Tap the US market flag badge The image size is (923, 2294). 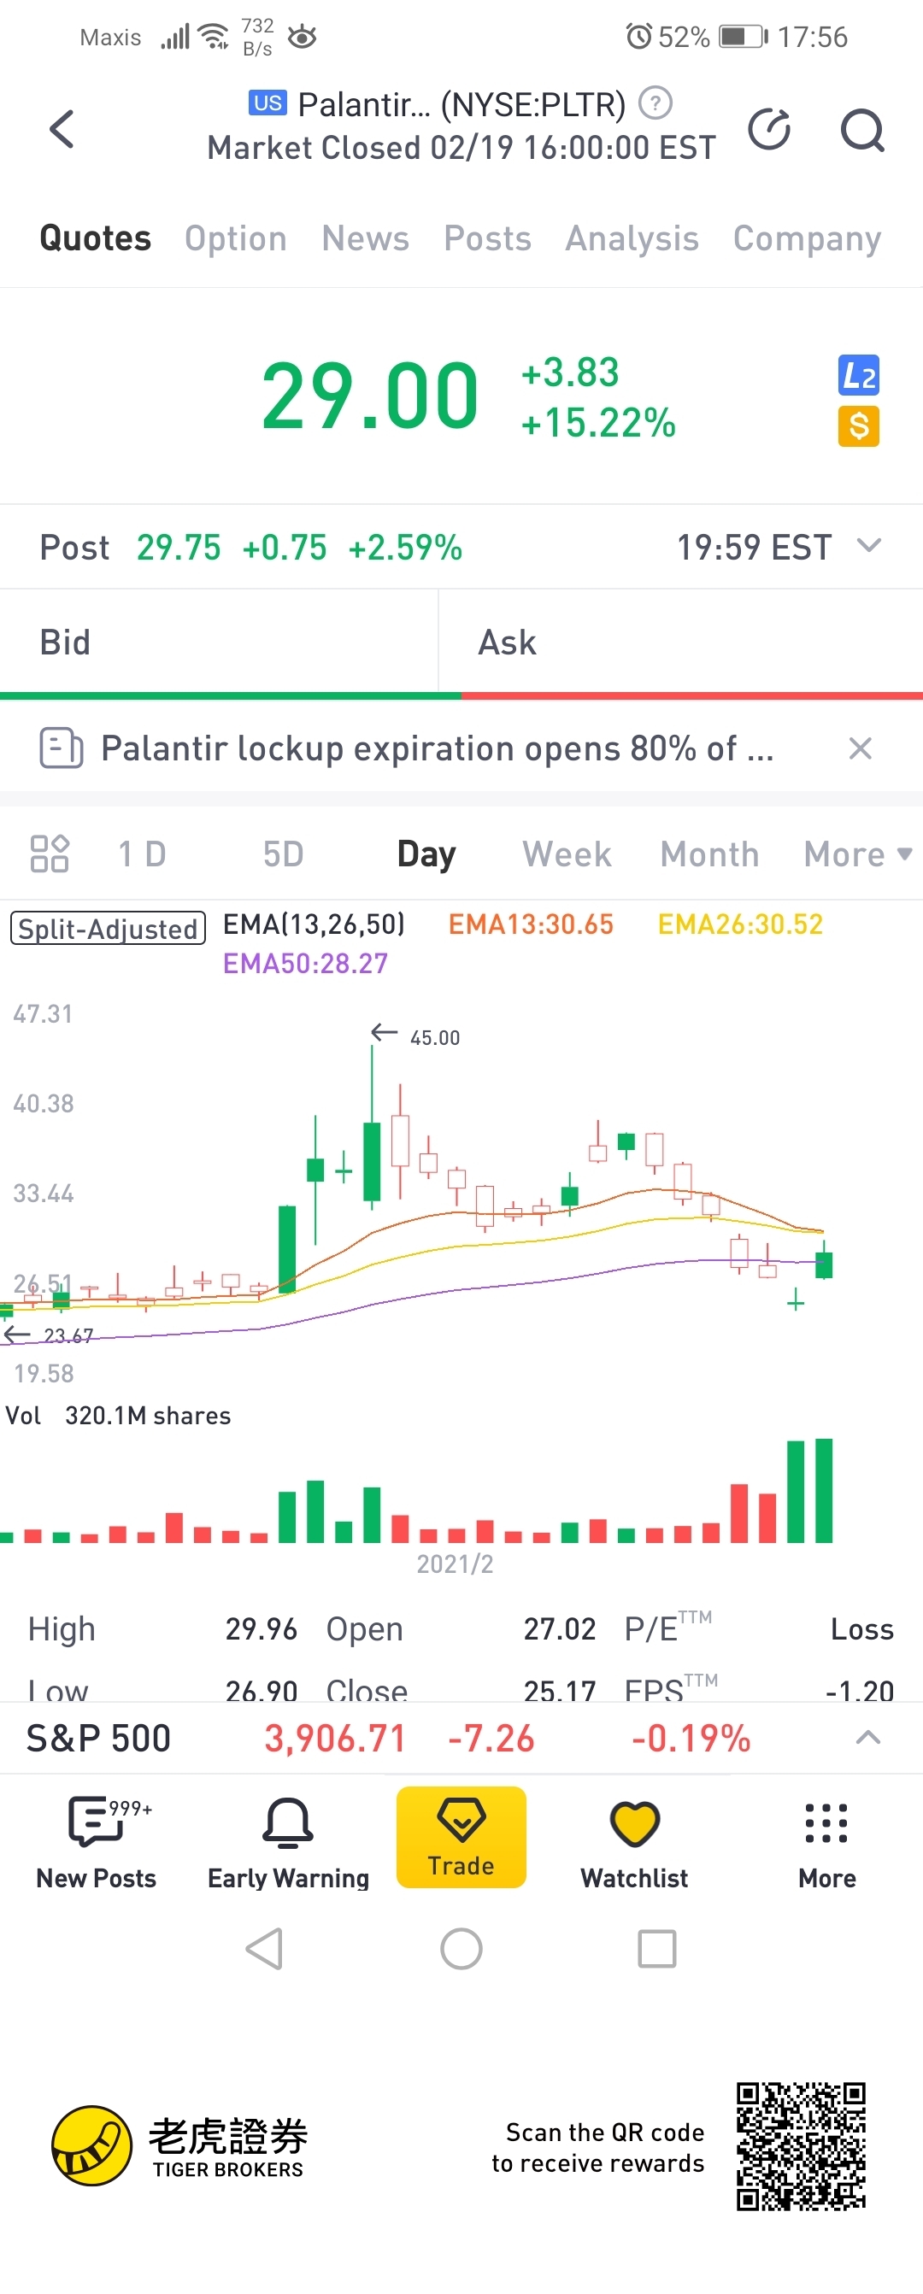click(x=267, y=103)
